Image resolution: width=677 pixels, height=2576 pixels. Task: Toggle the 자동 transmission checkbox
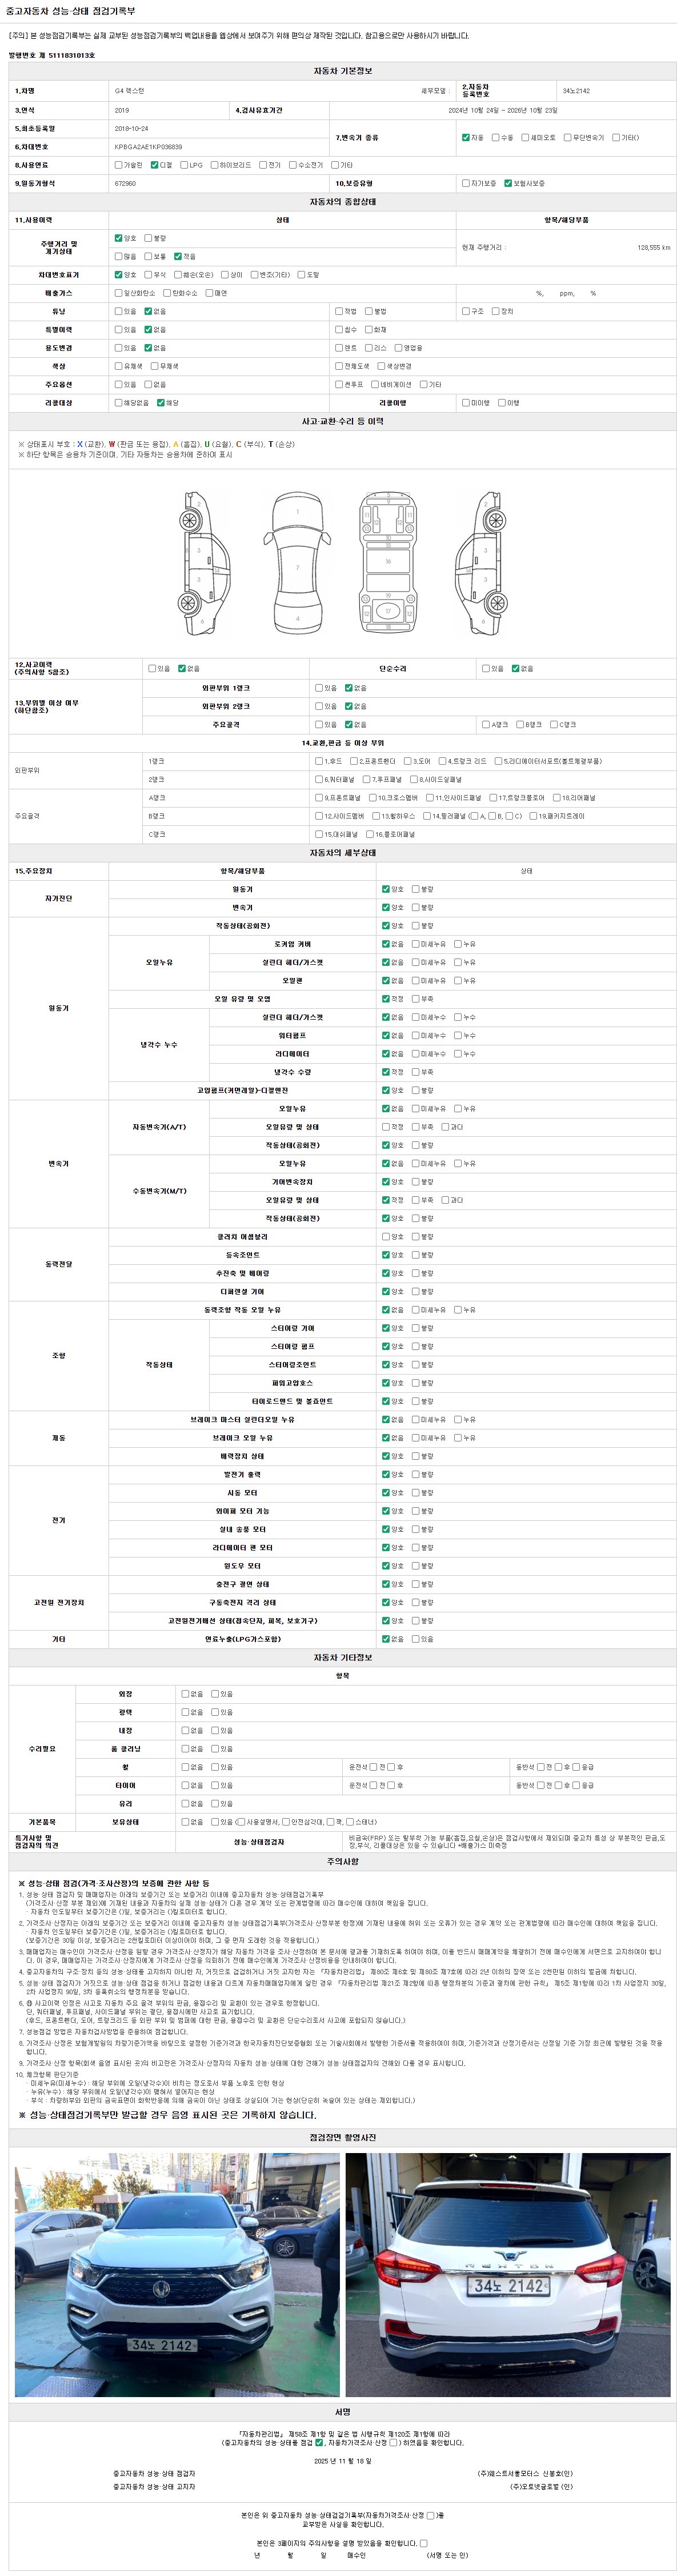coord(465,137)
